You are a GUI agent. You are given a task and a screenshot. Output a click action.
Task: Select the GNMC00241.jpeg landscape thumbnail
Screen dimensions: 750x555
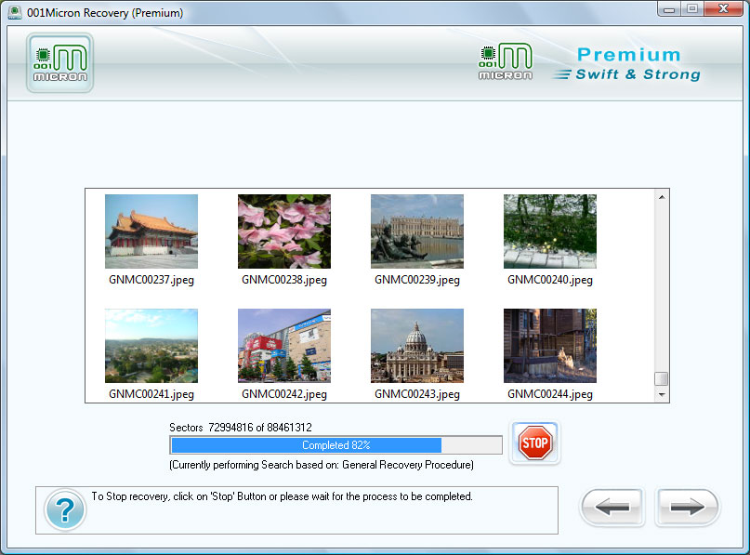tap(151, 346)
